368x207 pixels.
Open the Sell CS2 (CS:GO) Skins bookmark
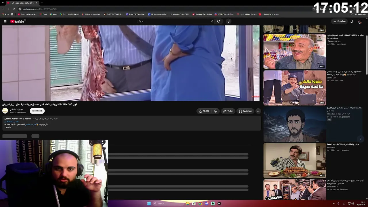[113, 14]
